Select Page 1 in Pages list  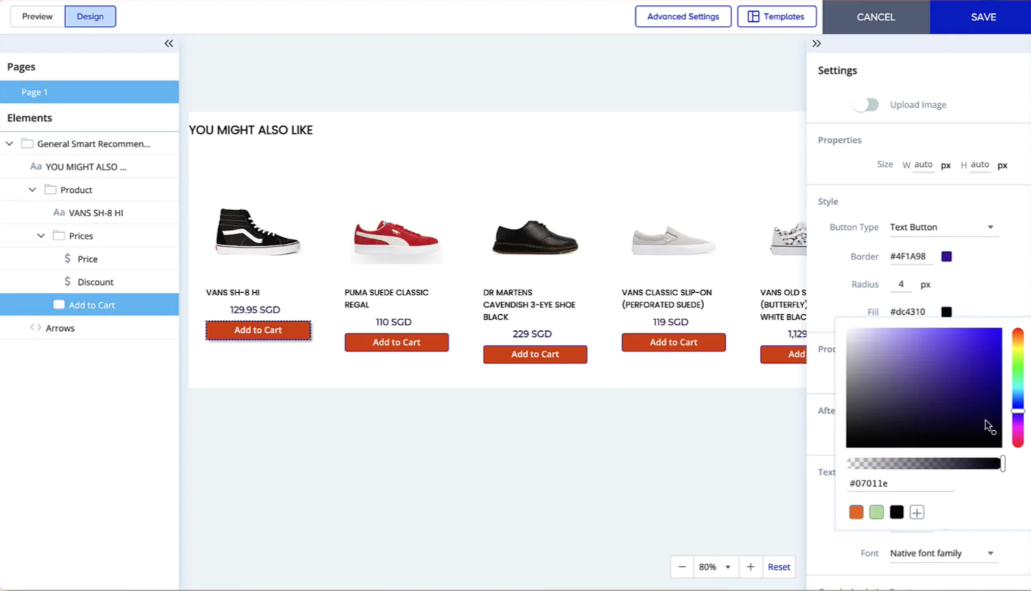[x=89, y=92]
